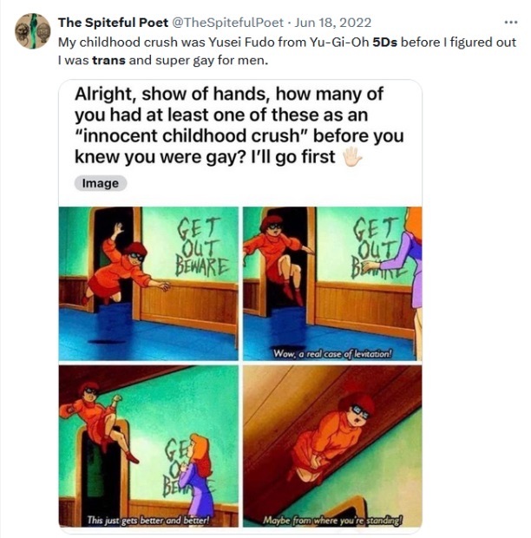531x538 pixels.
Task: Open panel captioned from where you're standing
Action: click(332, 446)
